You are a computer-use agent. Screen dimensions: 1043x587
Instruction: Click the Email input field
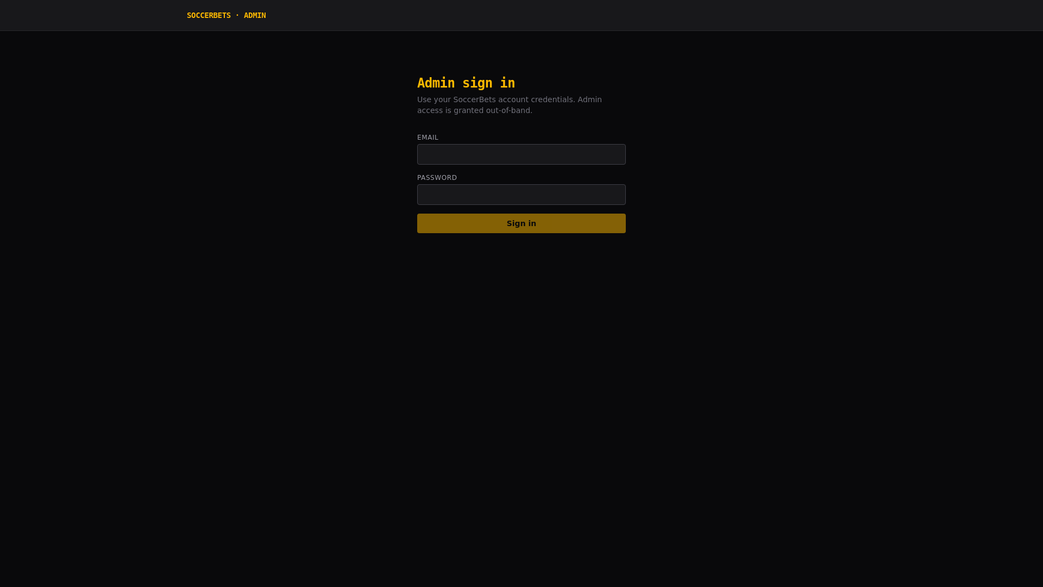521,154
